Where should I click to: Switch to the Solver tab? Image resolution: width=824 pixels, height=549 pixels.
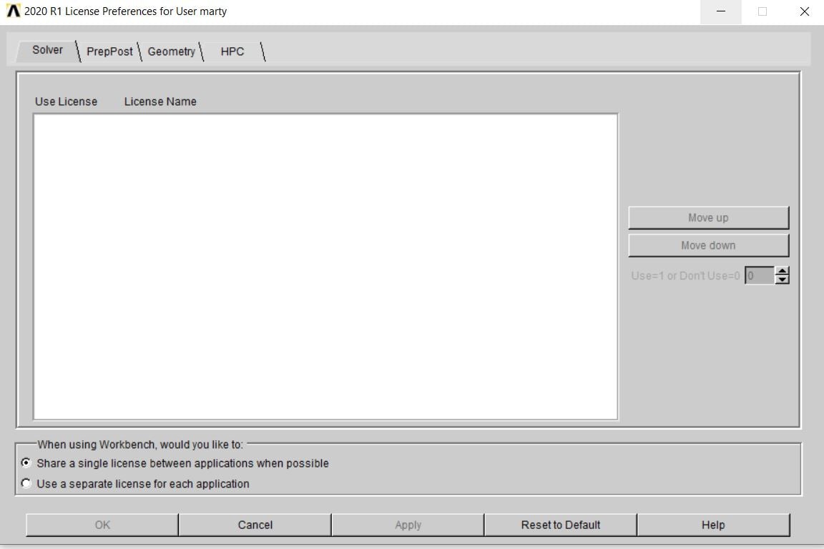pos(46,50)
